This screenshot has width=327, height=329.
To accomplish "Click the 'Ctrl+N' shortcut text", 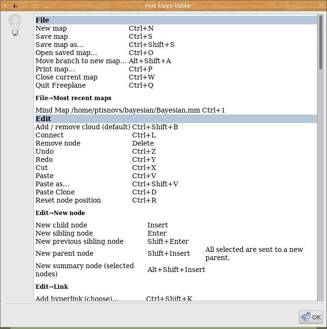I will (x=141, y=28).
